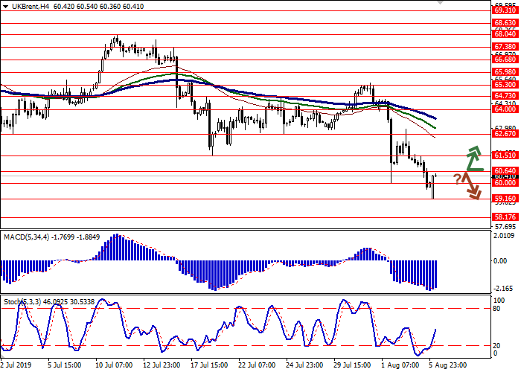Click the 59.160 support price label
This screenshot has width=521, height=372.
[505, 199]
